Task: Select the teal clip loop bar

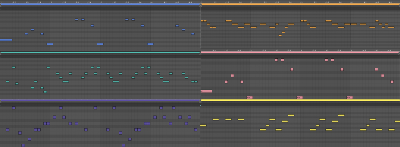Action: click(x=100, y=52)
